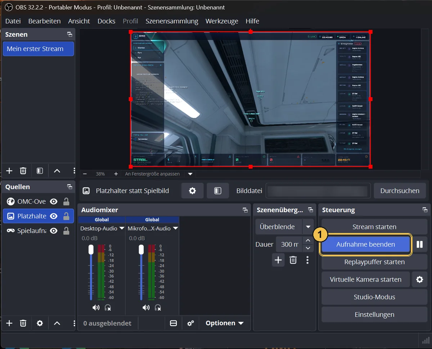Screen dimensions: 432x349
Task: Toggle visibility of the Platzhalte source
Action: pos(54,216)
